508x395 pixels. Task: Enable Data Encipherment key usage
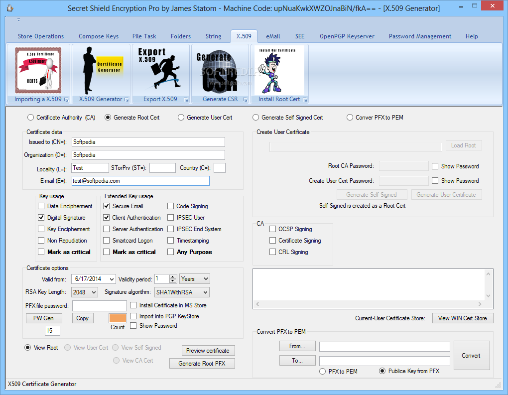41,206
